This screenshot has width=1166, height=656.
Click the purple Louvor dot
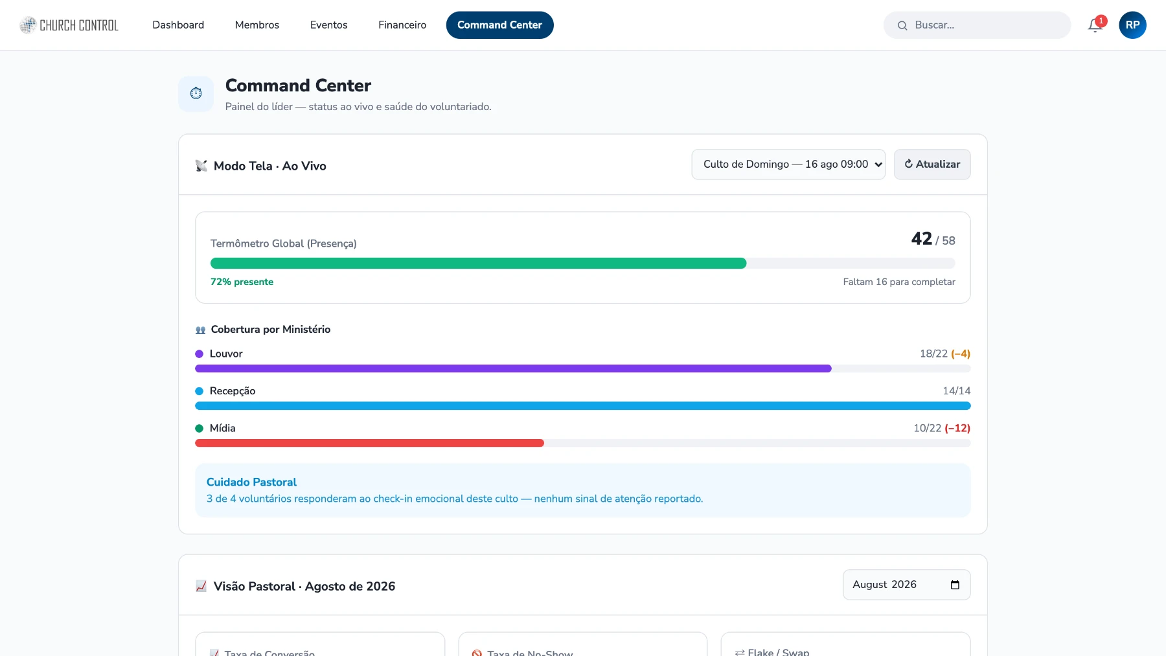tap(200, 354)
